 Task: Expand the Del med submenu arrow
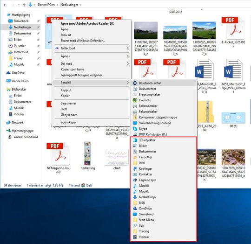coord(127,63)
